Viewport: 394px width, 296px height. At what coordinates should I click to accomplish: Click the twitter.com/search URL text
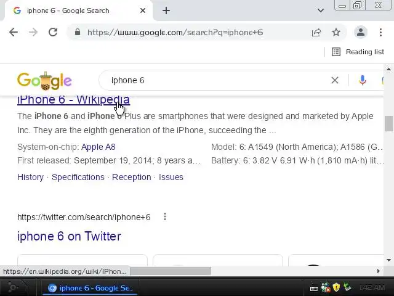[84, 217]
